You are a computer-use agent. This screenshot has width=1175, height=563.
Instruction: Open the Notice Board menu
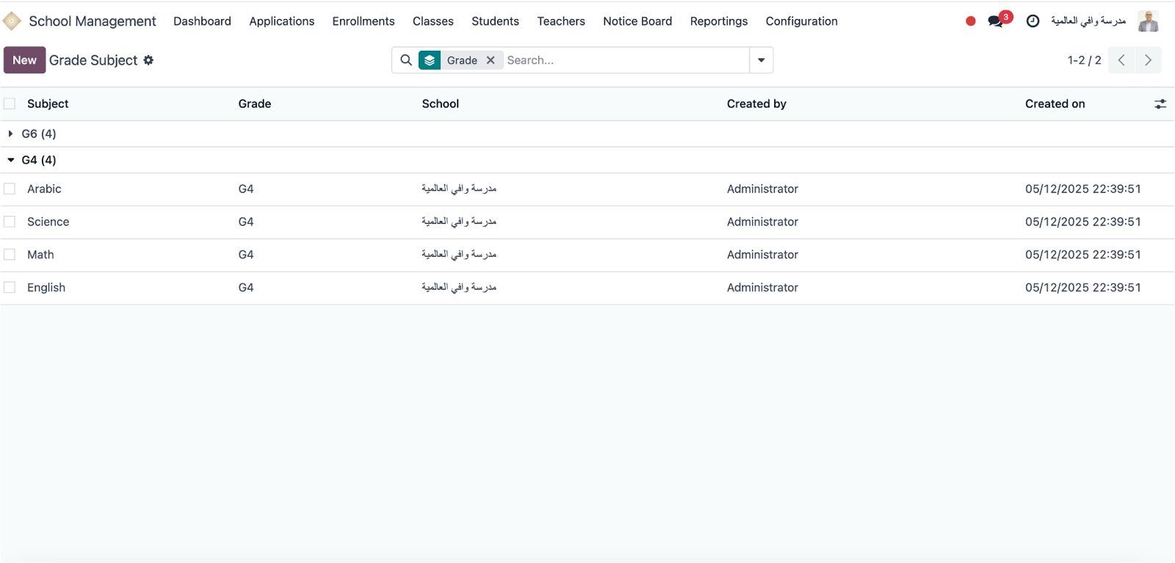coord(637,21)
